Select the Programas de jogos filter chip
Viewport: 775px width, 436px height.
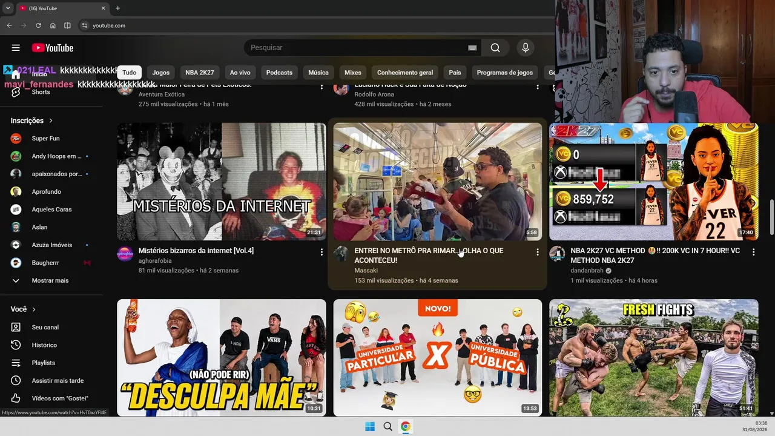tap(505, 73)
